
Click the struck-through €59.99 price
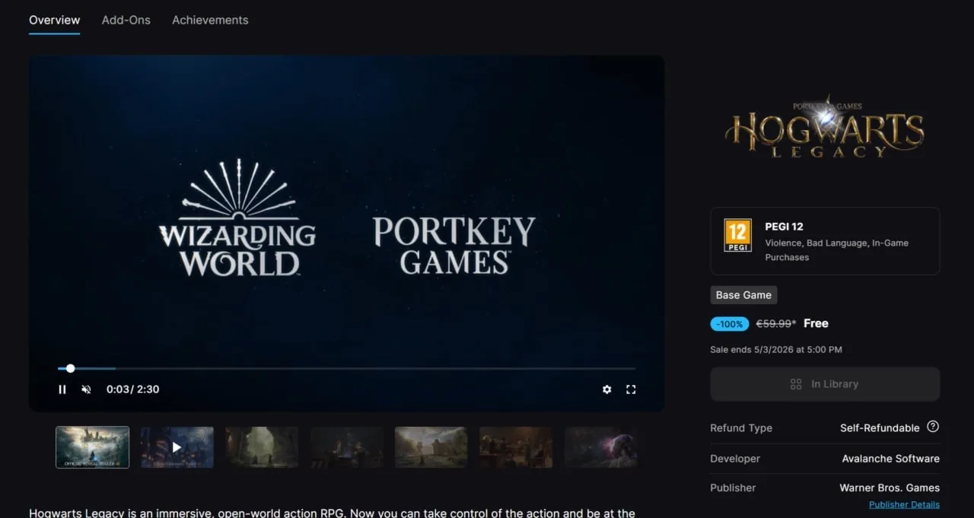(775, 324)
